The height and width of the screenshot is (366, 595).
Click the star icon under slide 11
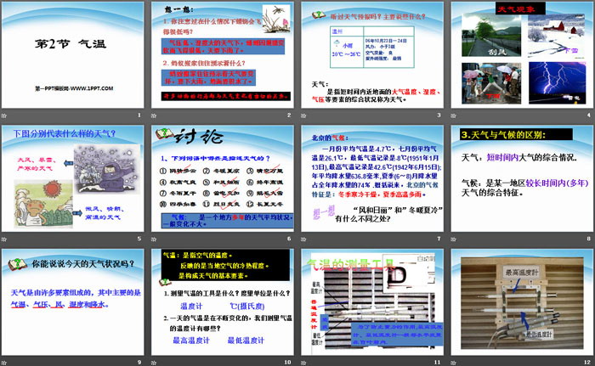click(x=304, y=362)
